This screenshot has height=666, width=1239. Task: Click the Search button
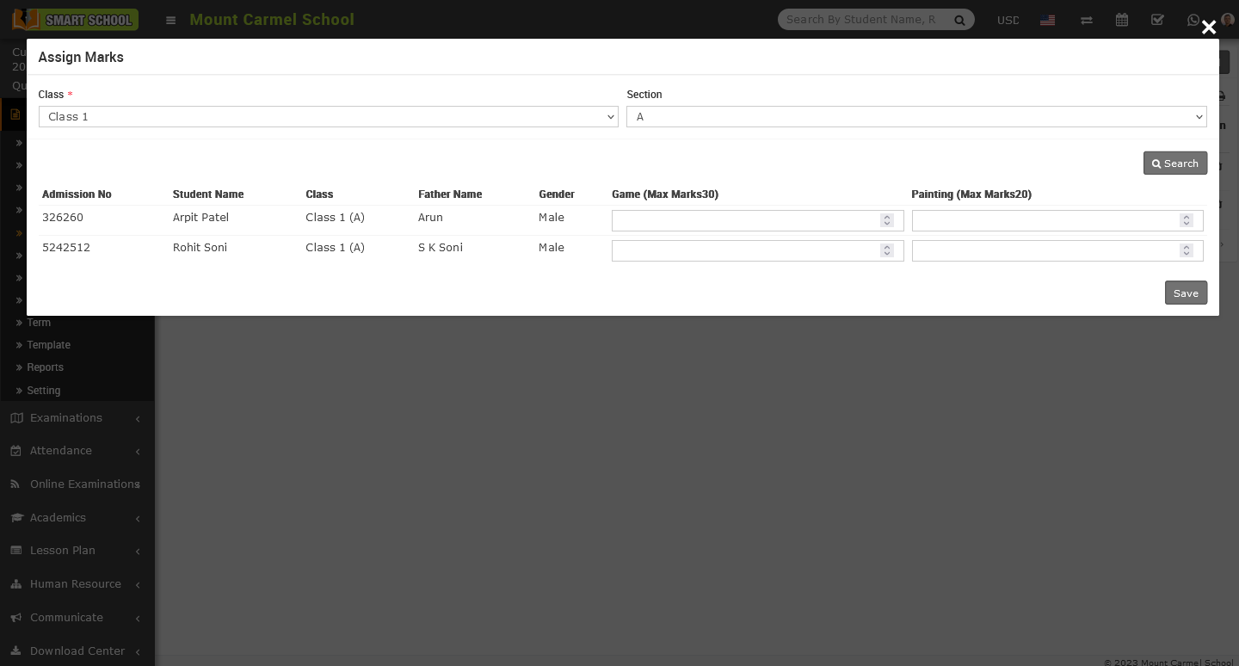tap(1174, 163)
